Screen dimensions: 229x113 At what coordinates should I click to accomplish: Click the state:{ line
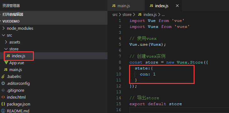coord(144,68)
